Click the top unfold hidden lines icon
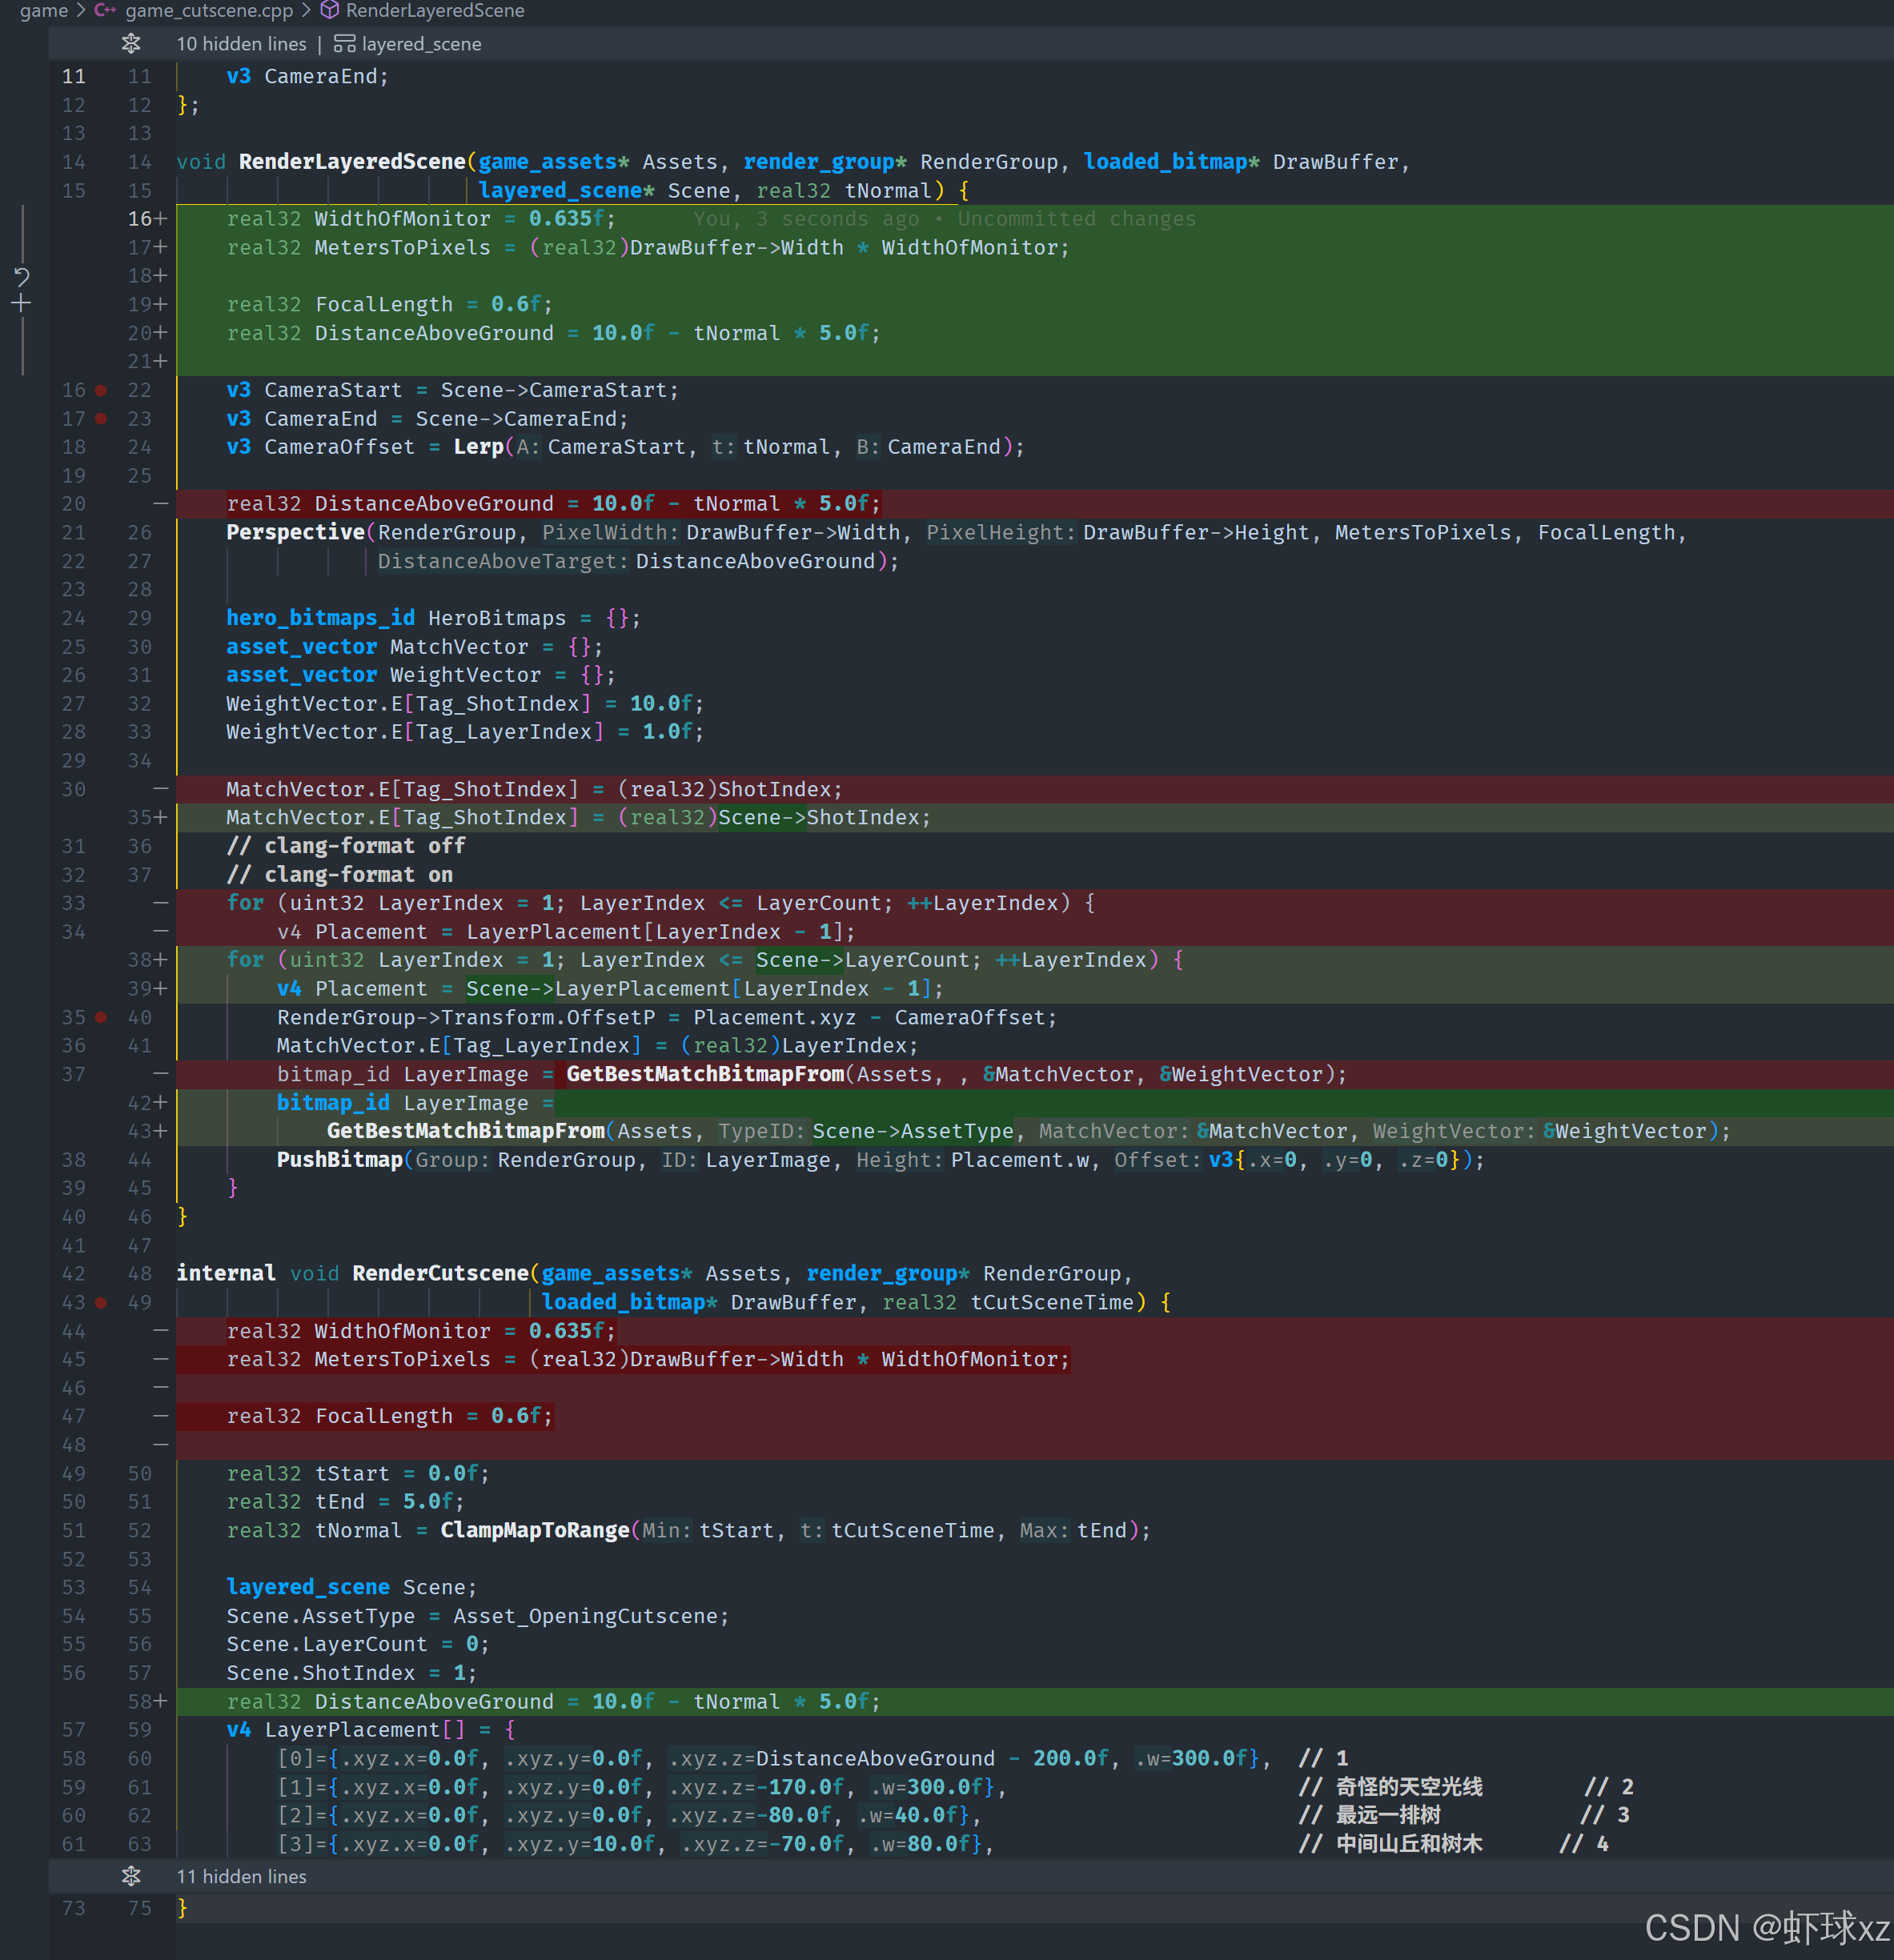This screenshot has height=1960, width=1894. [131, 44]
